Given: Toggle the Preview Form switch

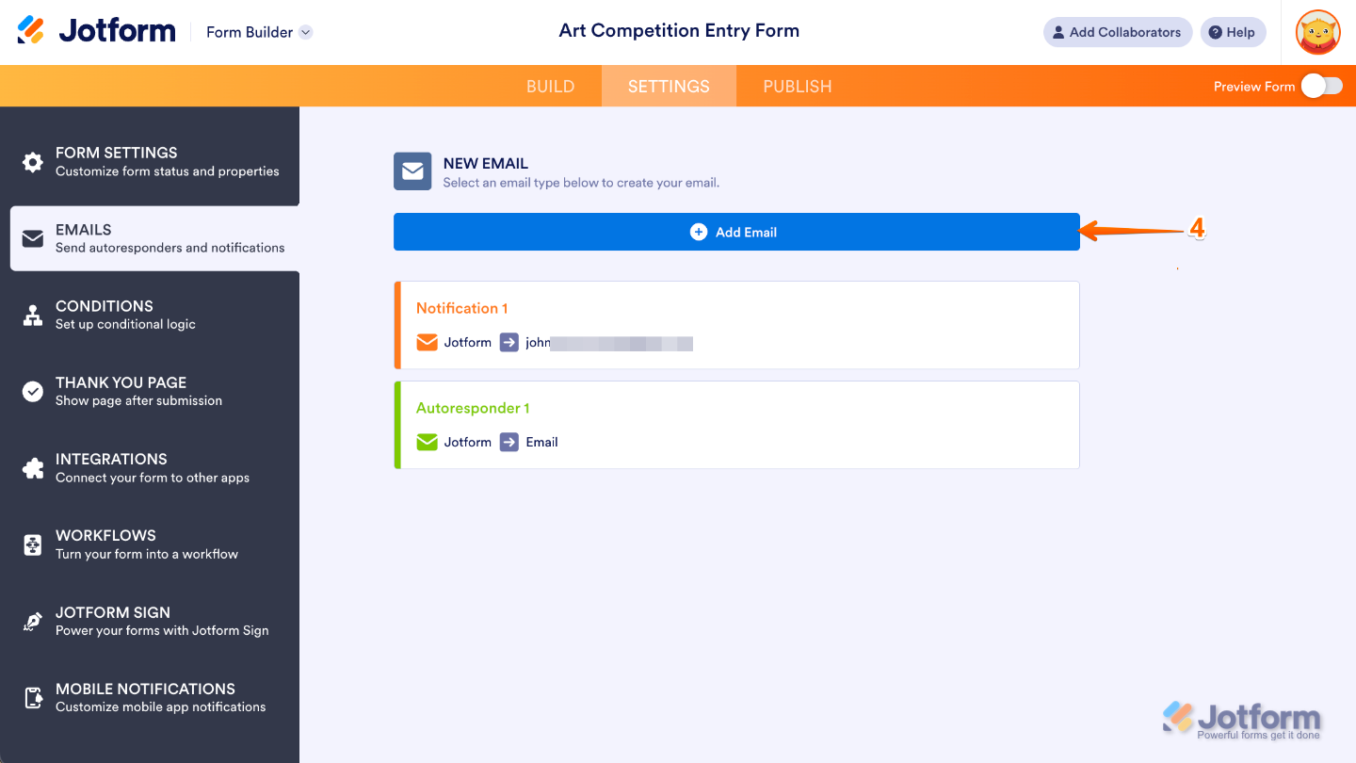Looking at the screenshot, I should coord(1321,87).
